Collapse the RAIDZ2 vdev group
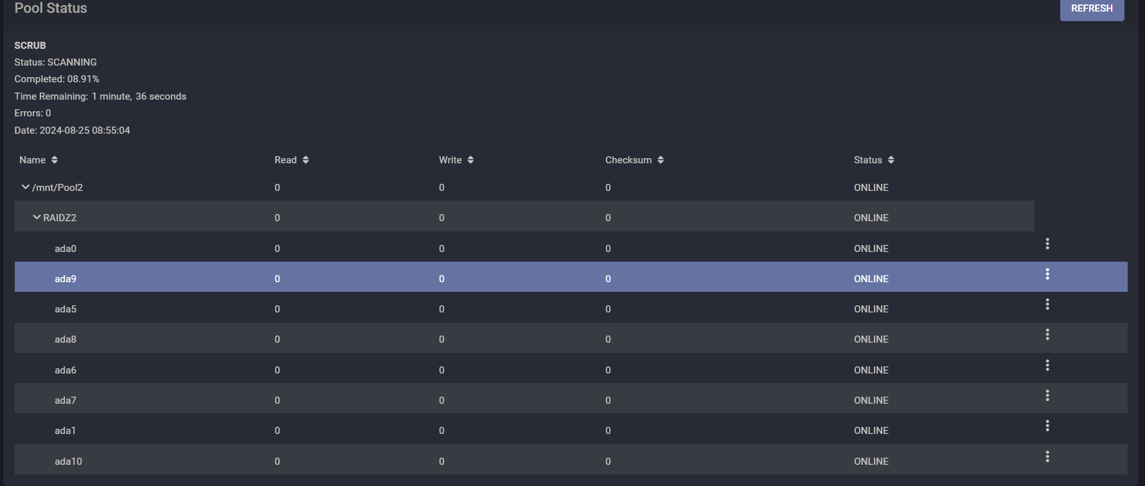 tap(37, 217)
